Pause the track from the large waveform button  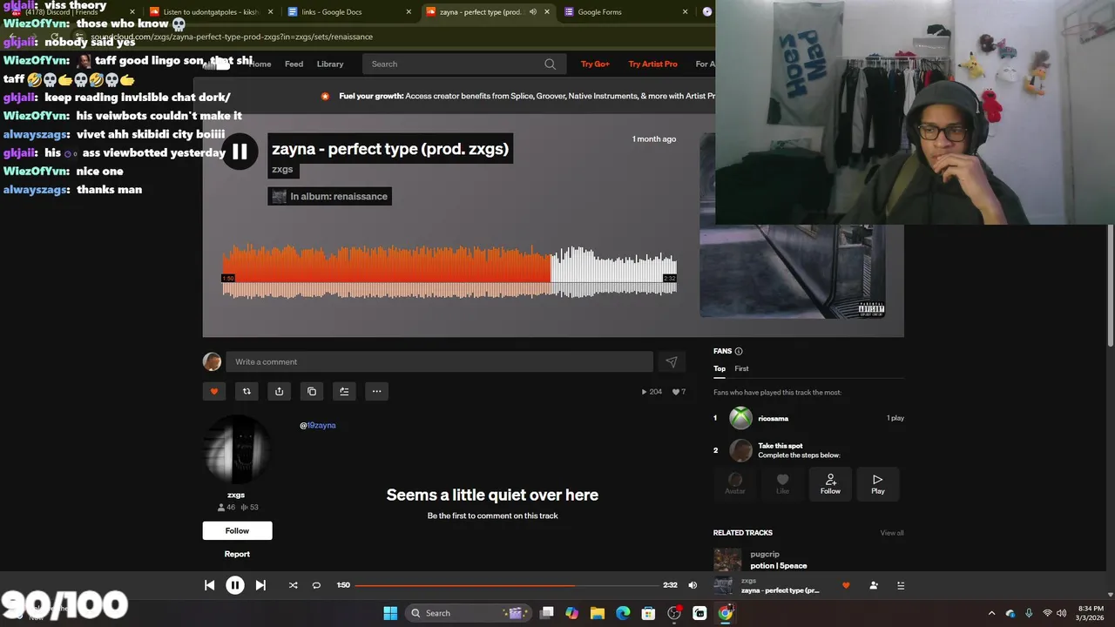240,152
